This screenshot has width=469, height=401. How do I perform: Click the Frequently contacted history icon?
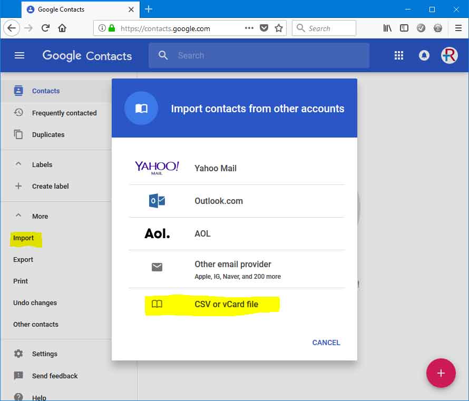pos(18,113)
